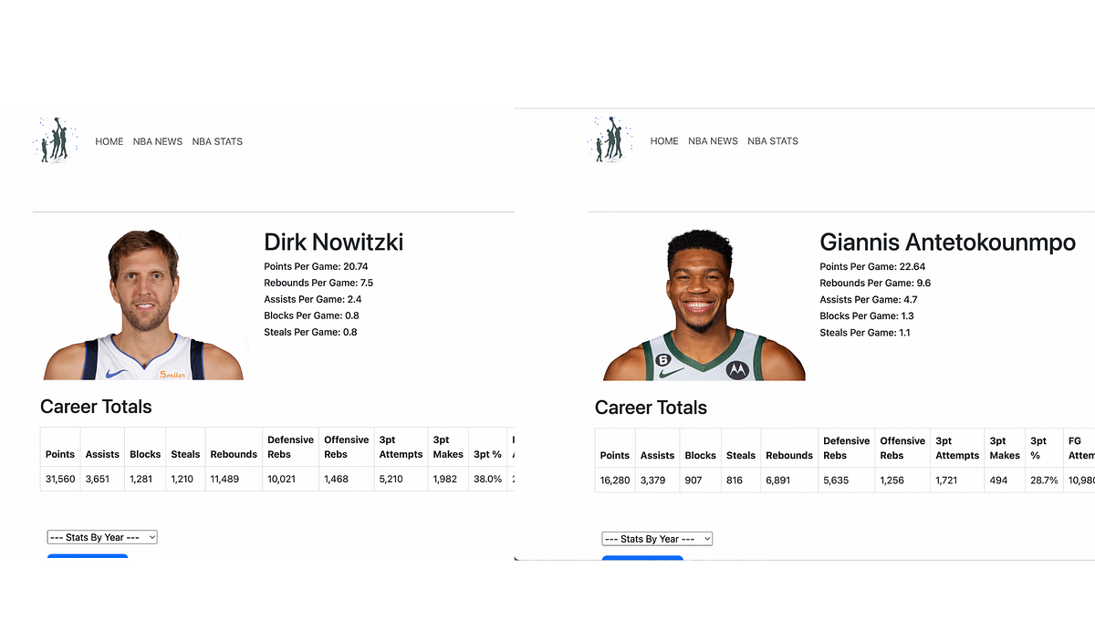The width and height of the screenshot is (1095, 620).
Task: Click the 3pt % cell in Giannis's table
Action: 1043,480
